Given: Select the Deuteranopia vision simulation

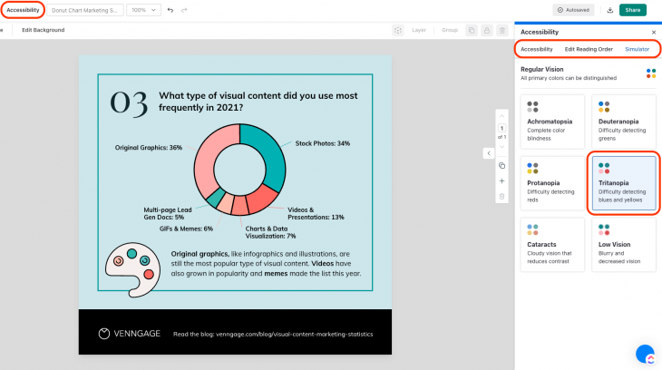Looking at the screenshot, I should 623,122.
